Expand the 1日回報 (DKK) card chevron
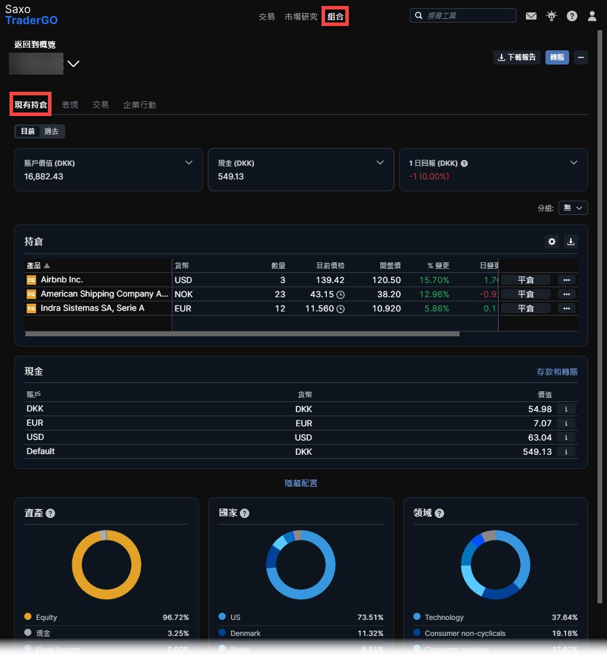Viewport: 607px width, 656px height. [573, 163]
